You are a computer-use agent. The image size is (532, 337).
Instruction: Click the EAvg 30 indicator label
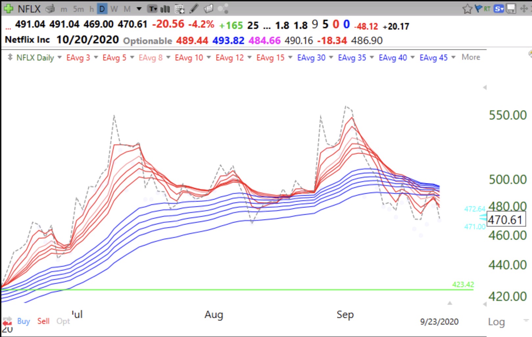pyautogui.click(x=311, y=57)
